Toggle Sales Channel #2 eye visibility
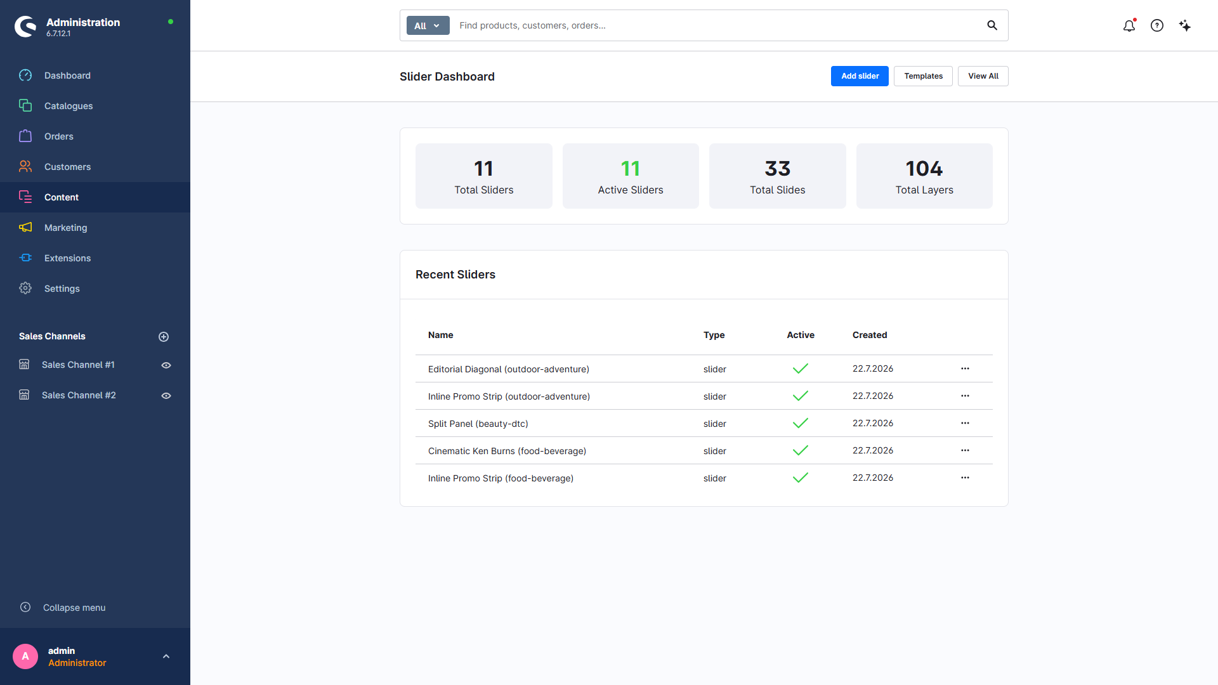Screen dimensions: 1218x685 pos(166,396)
